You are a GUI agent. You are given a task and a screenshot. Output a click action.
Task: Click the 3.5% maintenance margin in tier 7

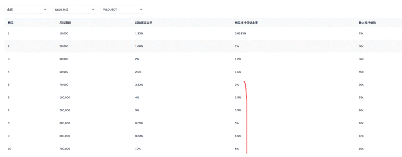(x=238, y=110)
